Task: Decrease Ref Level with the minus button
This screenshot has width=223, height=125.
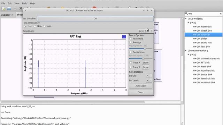Action: tap(151, 80)
